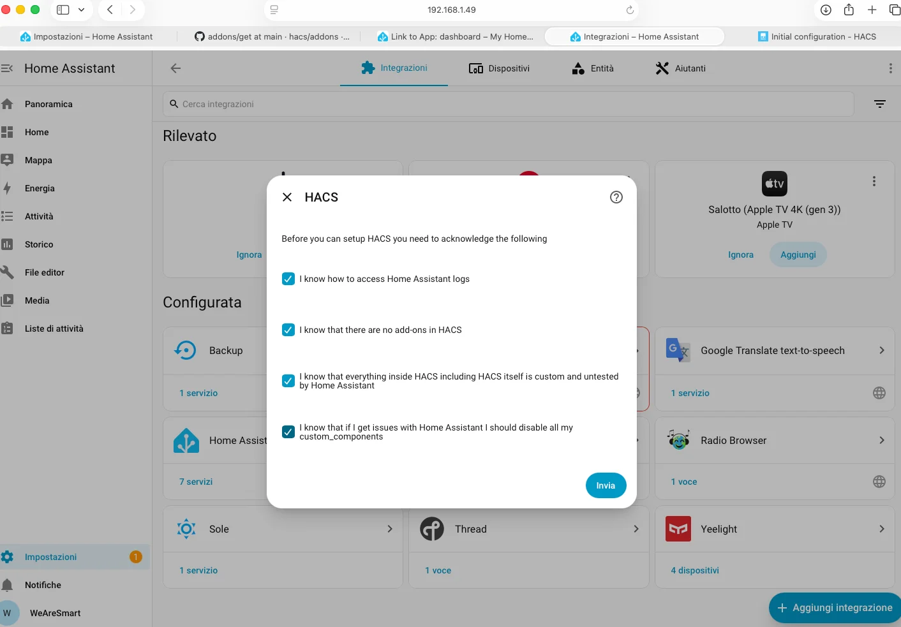Viewport: 901px width, 627px height.
Task: Click the Storico chart icon
Action: (7, 244)
